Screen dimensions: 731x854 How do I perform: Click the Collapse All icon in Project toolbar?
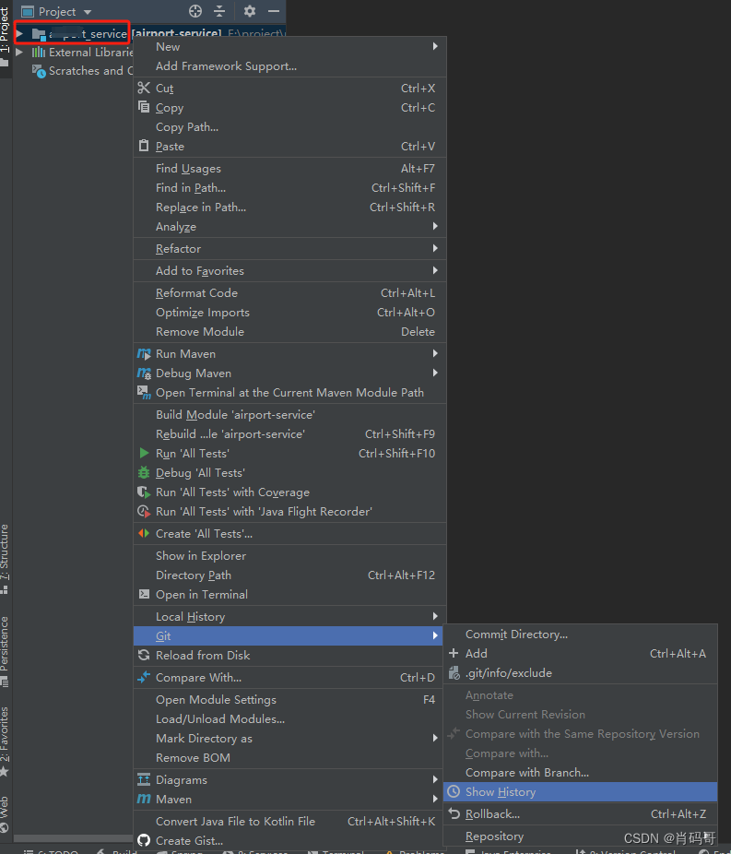click(219, 11)
